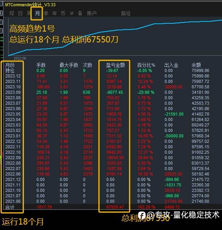
Task: Click the balance value 99757.02
Action: click(200, 141)
